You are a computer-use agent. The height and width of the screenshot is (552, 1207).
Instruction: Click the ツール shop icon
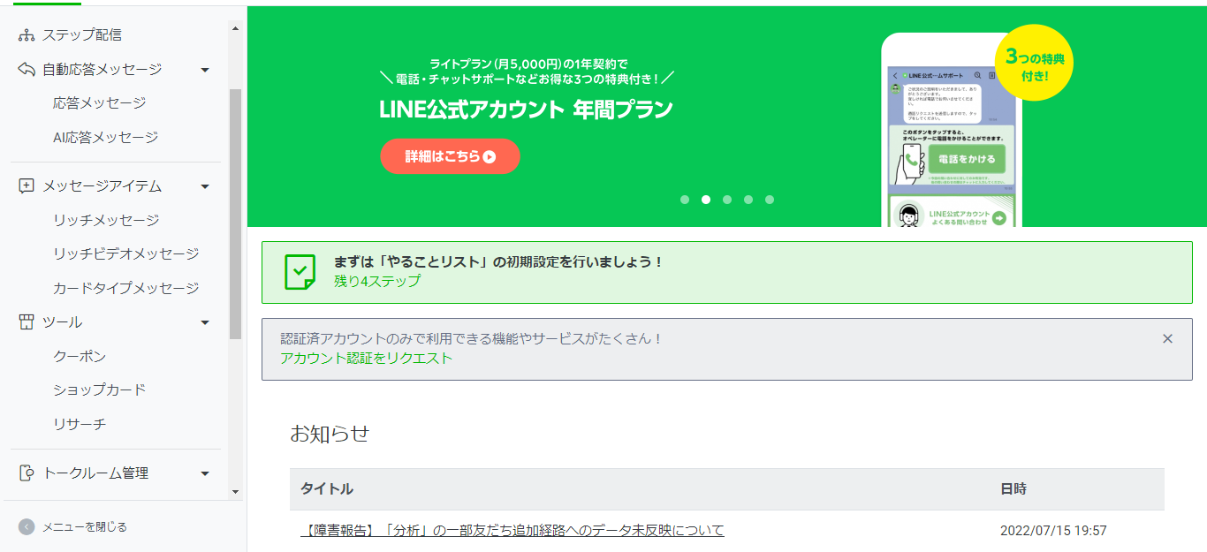tap(27, 322)
